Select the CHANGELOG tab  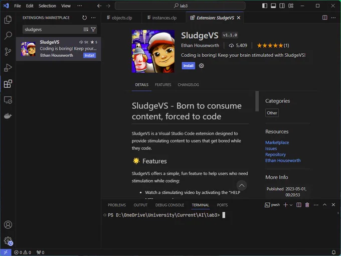(189, 85)
